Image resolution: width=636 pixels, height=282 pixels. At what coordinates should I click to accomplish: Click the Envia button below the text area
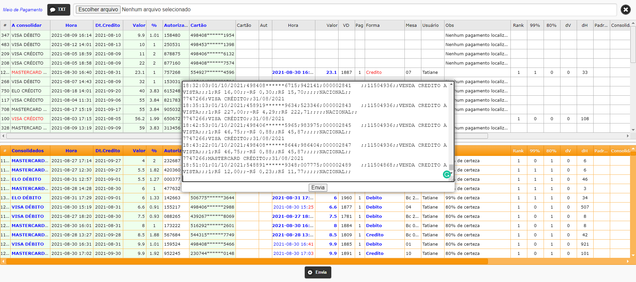coord(318,188)
